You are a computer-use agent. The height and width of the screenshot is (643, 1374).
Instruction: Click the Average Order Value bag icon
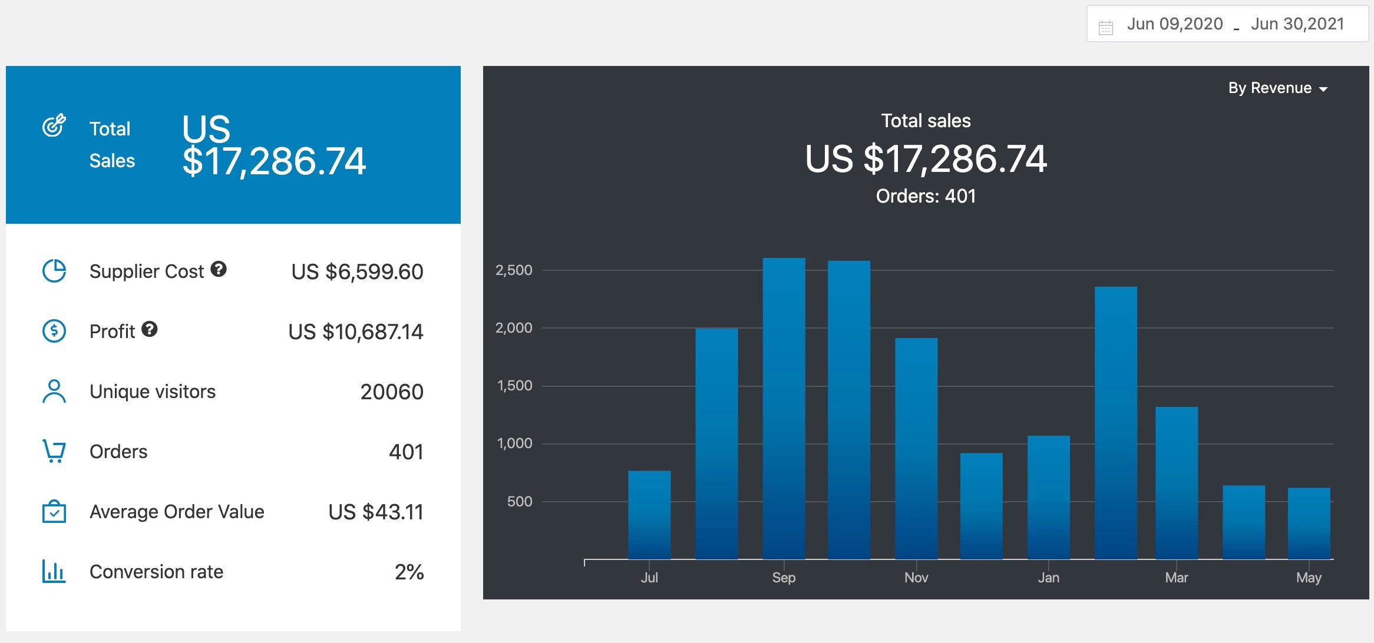coord(54,511)
